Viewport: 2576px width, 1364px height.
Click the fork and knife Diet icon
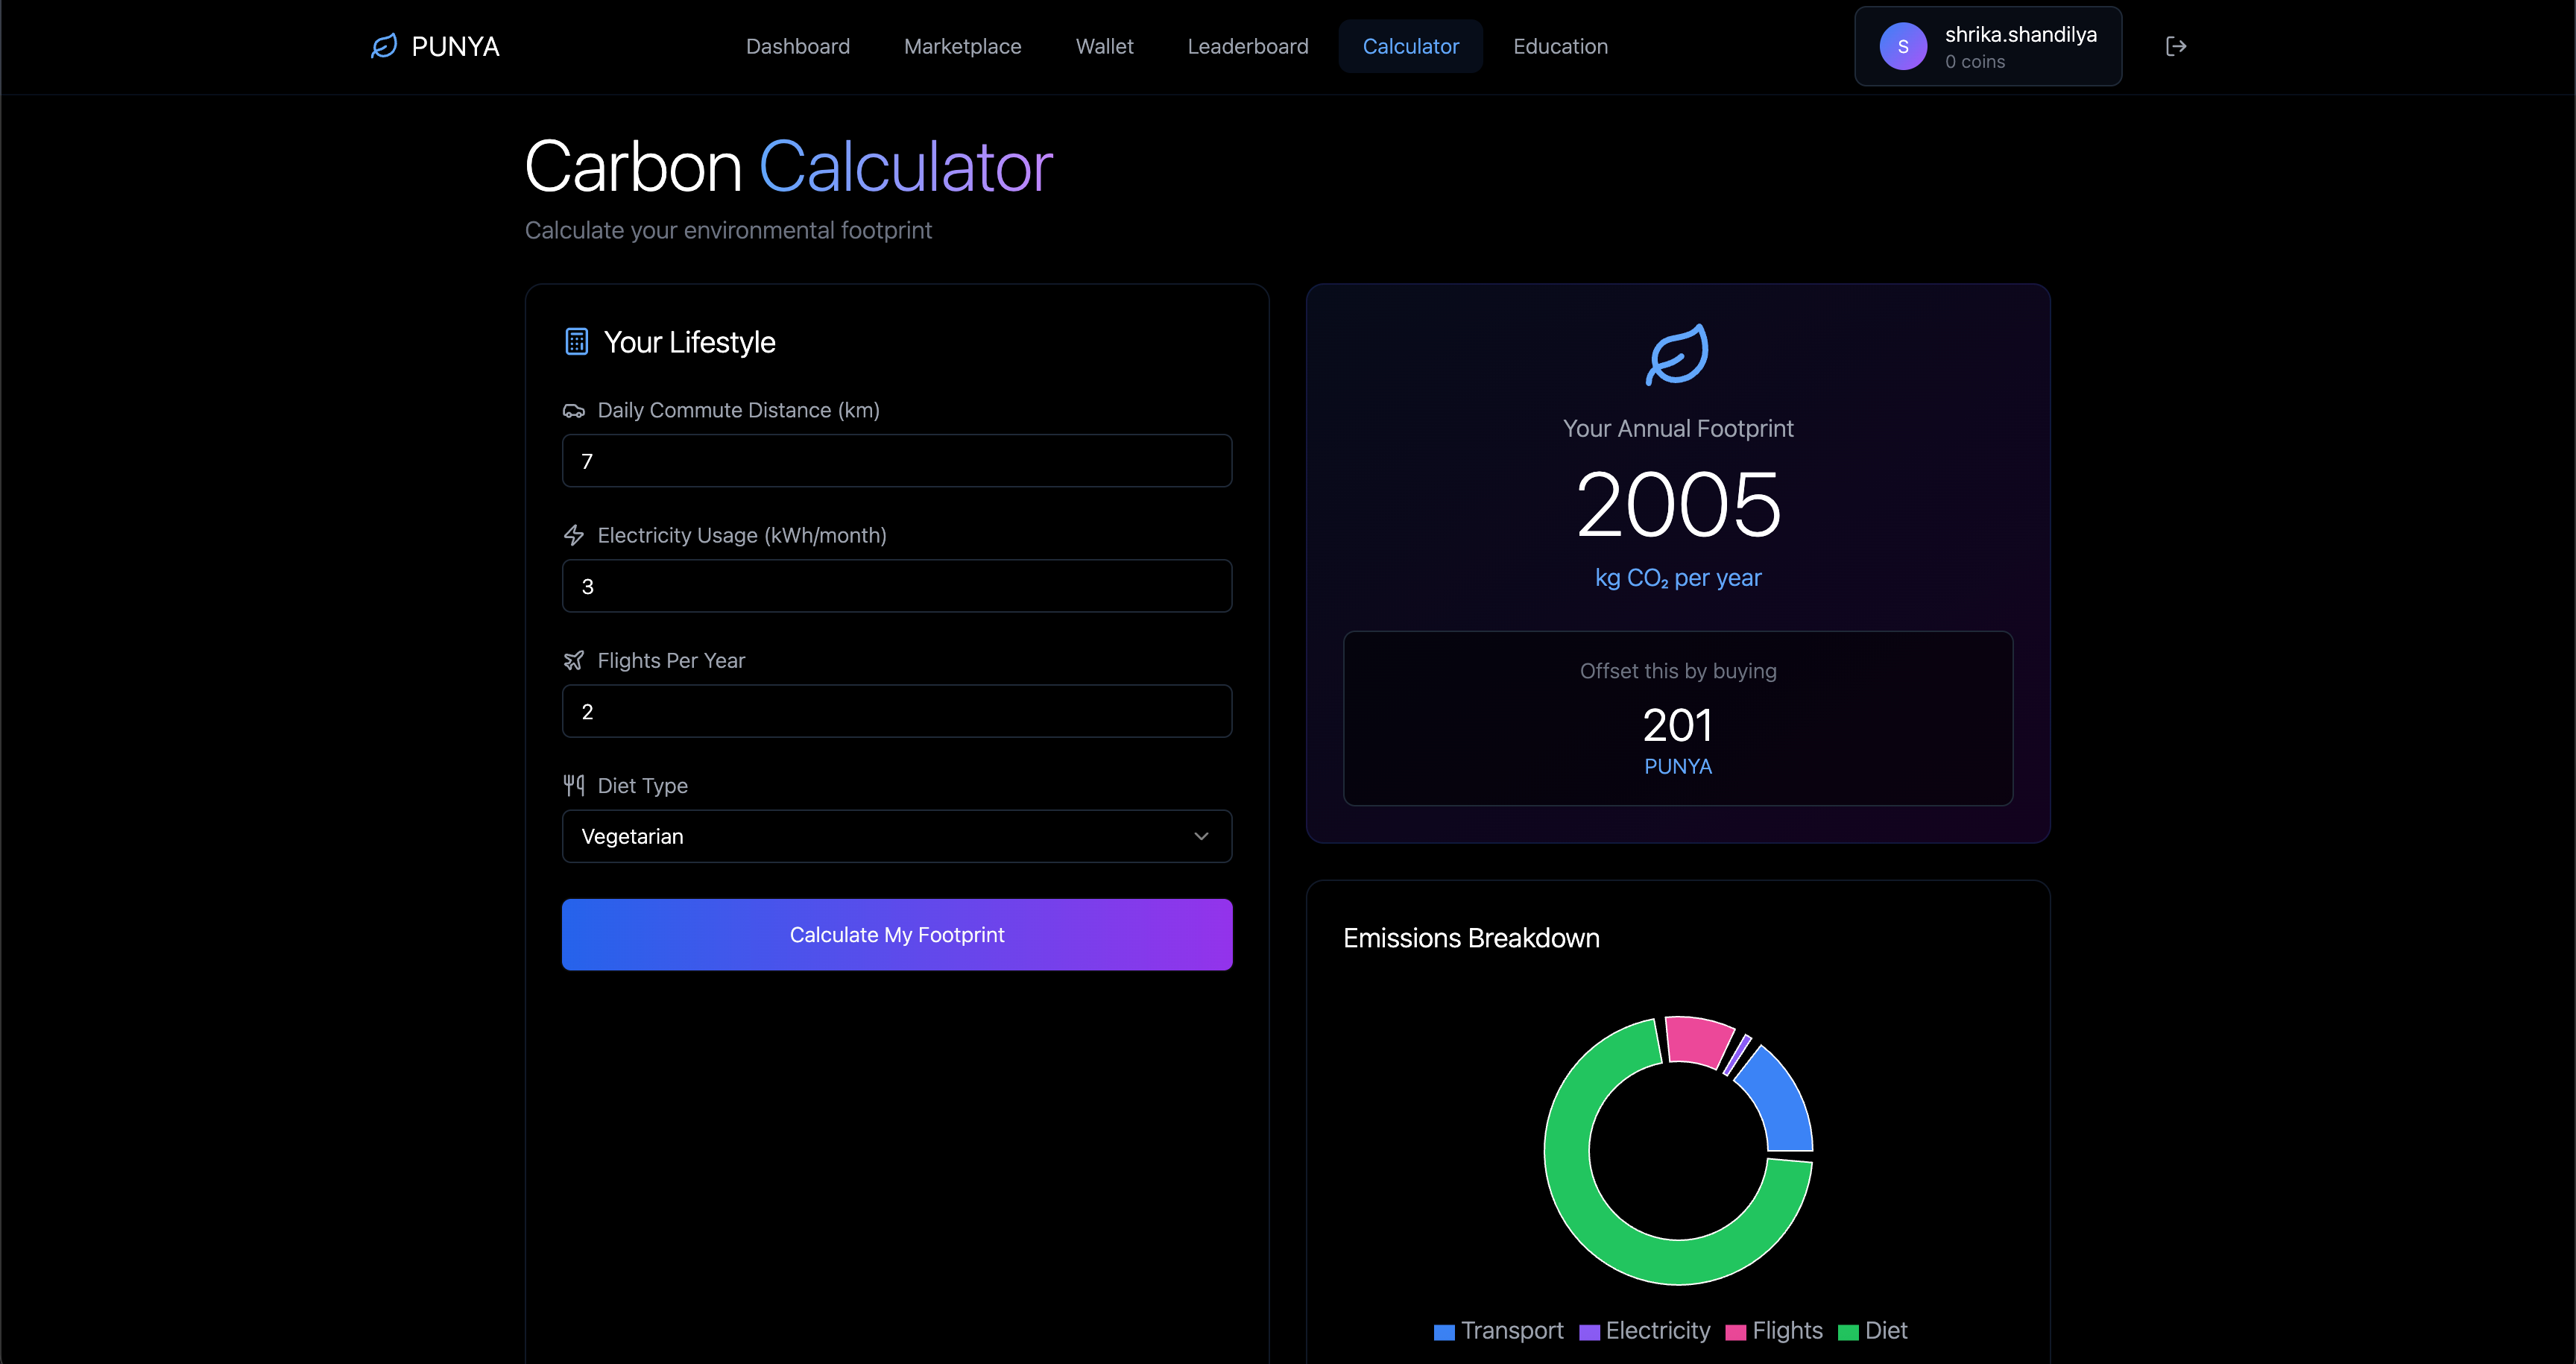[x=573, y=785]
